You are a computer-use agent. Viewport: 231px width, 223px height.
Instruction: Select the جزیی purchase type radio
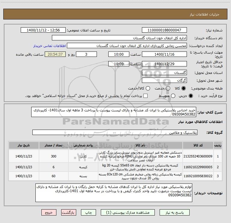click(x=190, y=96)
